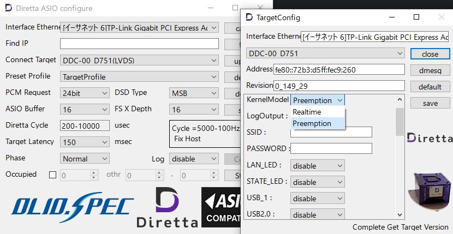The image size is (453, 234).
Task: Open the LAN_LED dropdown
Action: 318,166
